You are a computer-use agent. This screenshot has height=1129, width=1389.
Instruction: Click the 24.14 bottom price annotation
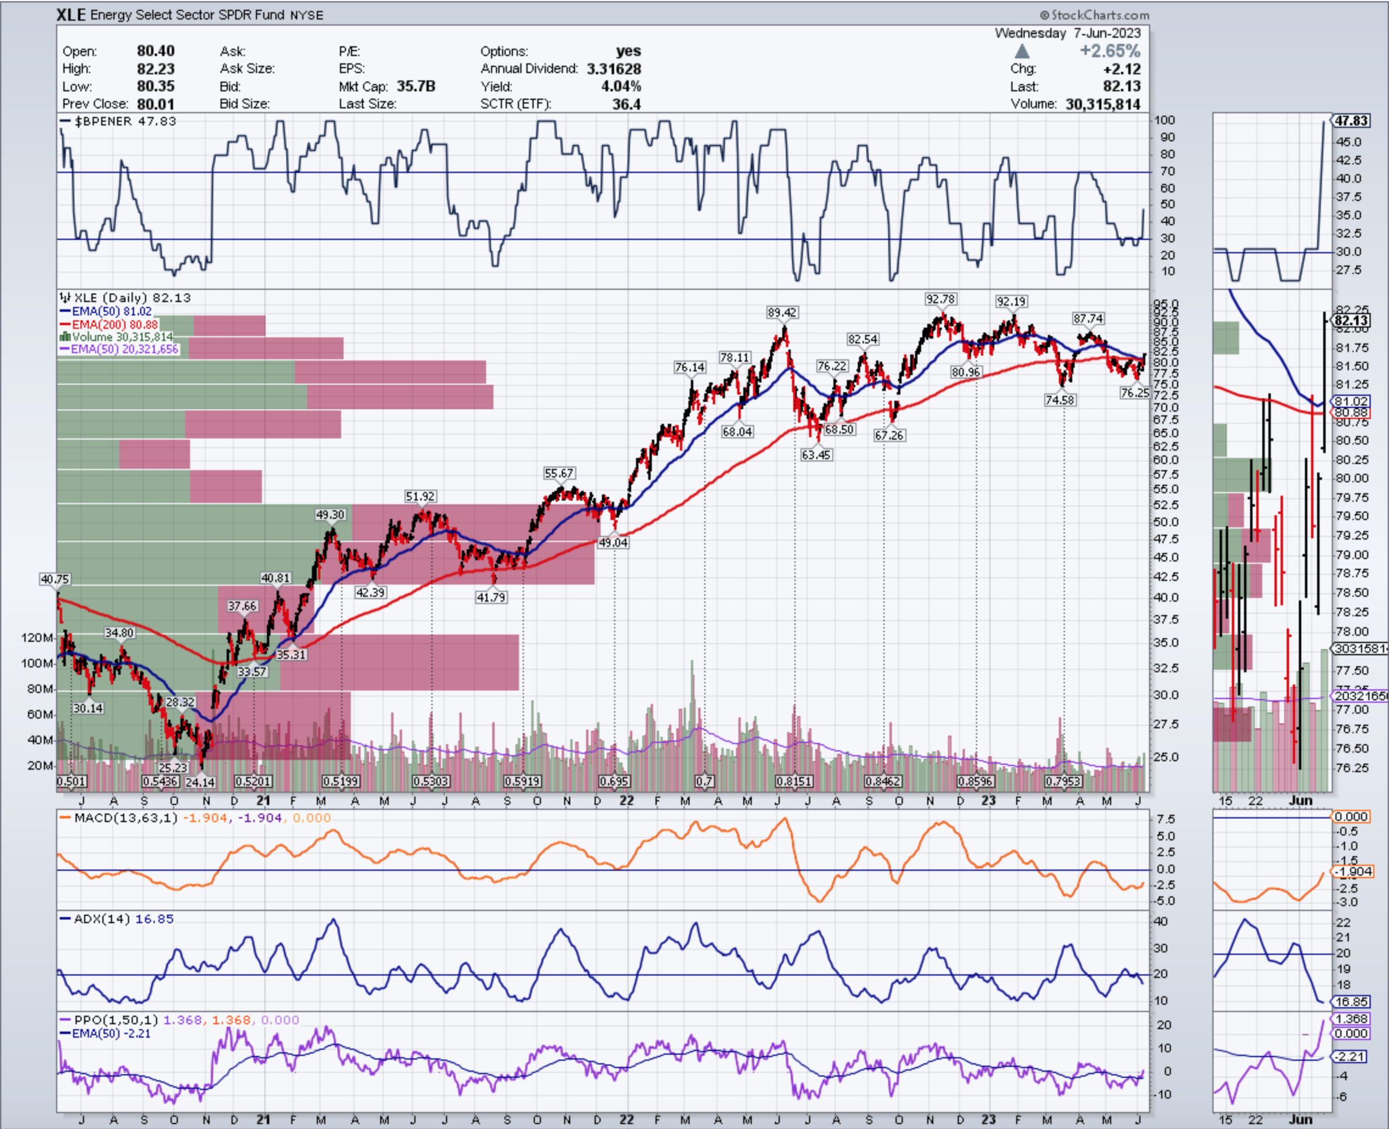point(200,782)
